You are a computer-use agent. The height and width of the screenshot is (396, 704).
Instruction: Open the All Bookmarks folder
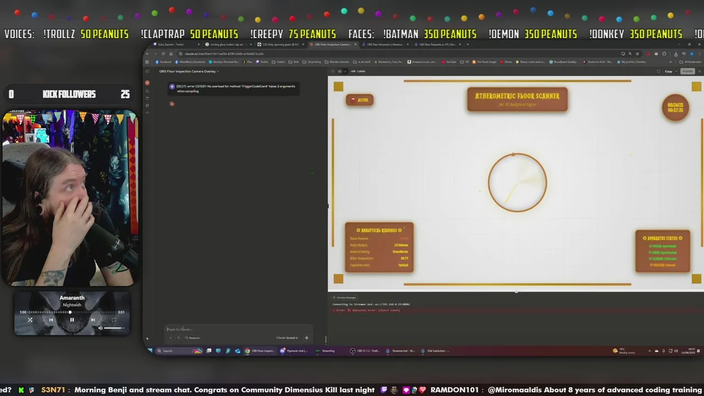[690, 62]
